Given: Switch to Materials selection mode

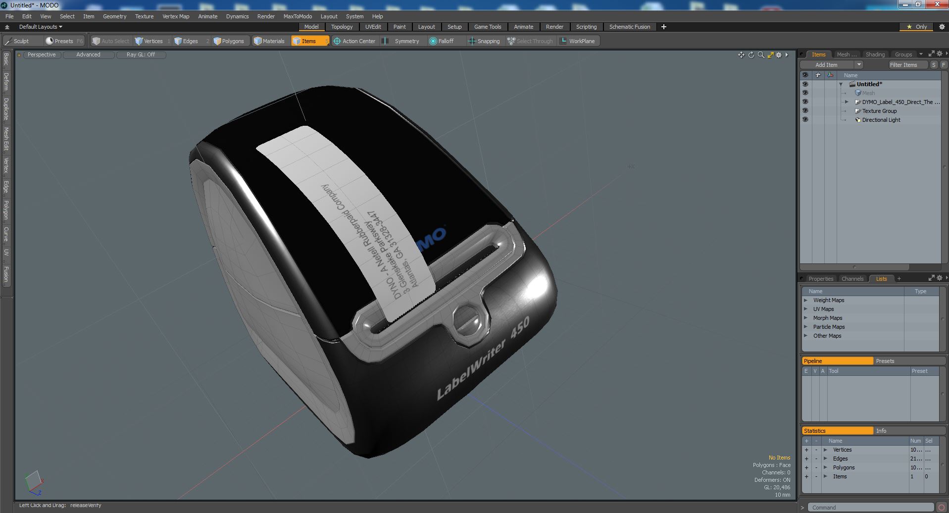Looking at the screenshot, I should click(x=270, y=41).
